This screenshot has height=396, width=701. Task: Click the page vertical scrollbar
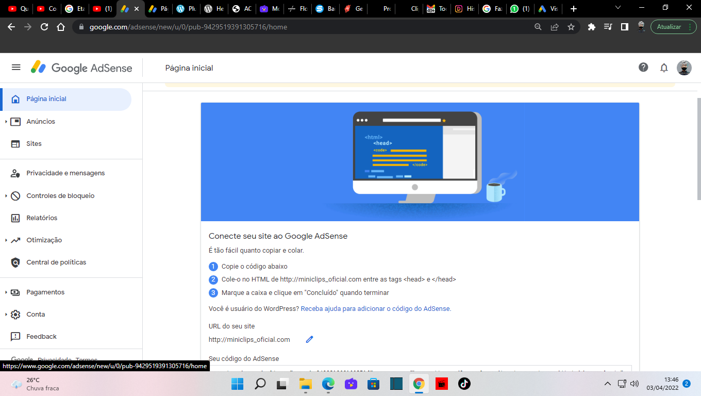click(x=698, y=148)
